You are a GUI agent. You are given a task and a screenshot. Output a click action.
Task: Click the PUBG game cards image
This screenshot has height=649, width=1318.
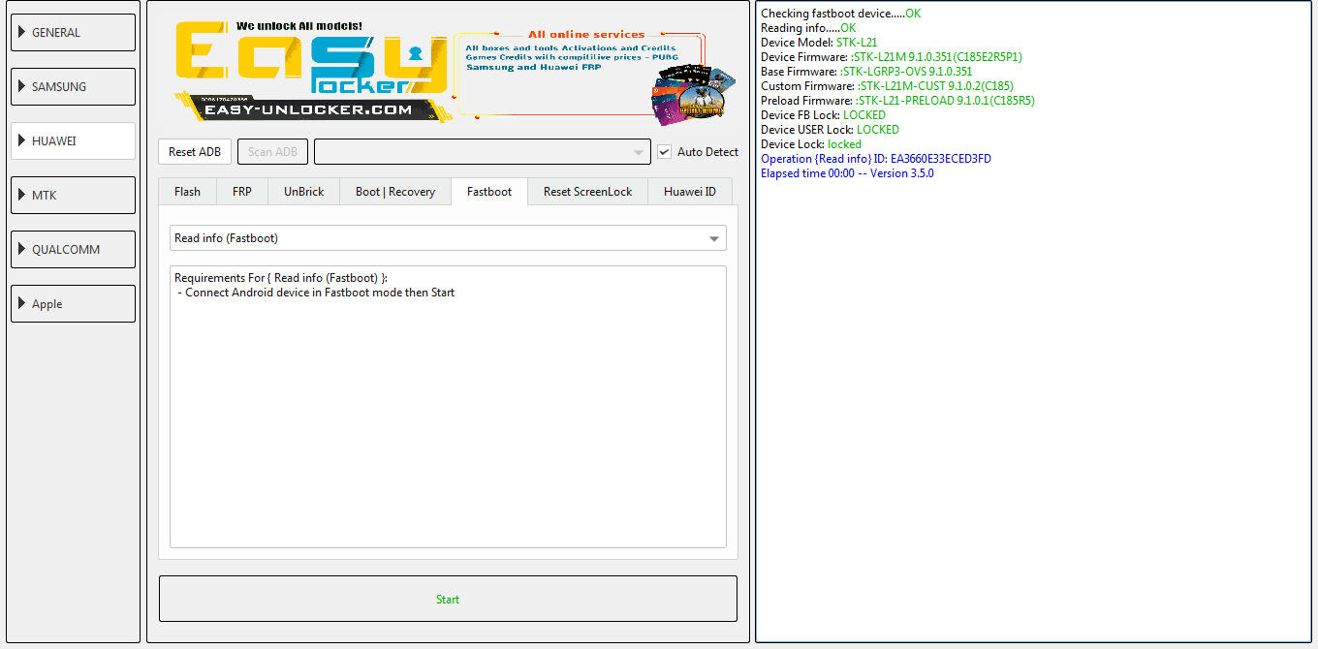(x=694, y=95)
